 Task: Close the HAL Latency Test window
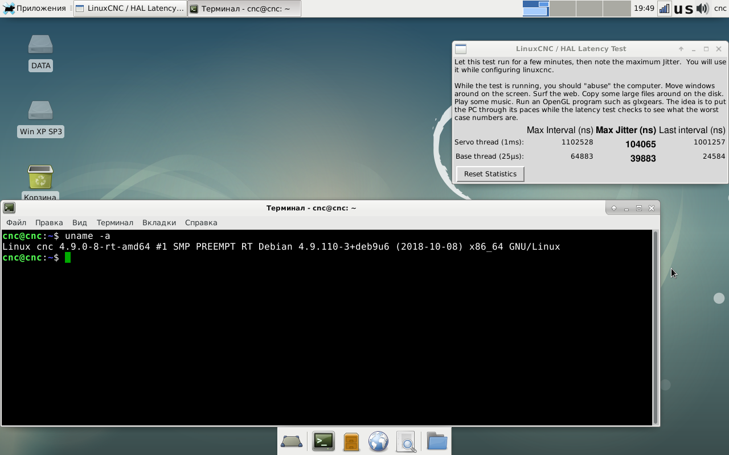(719, 49)
